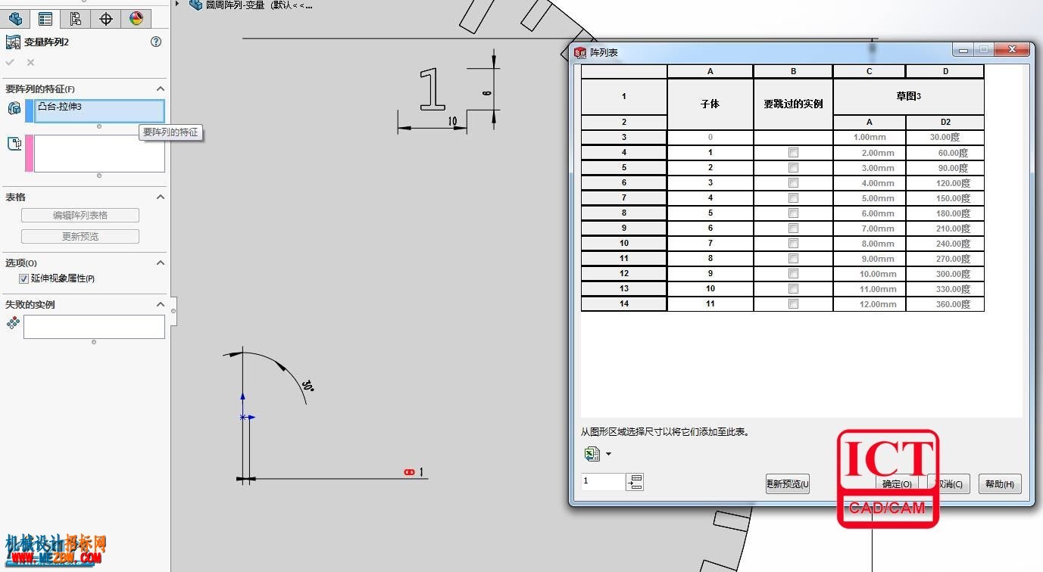Click the features-to-pattern icon beside 凸台-拉伸3
This screenshot has height=572, width=1043.
point(14,108)
